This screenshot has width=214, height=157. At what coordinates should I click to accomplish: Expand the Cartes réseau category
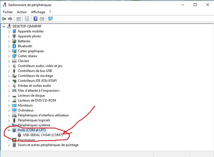click(x=9, y=56)
